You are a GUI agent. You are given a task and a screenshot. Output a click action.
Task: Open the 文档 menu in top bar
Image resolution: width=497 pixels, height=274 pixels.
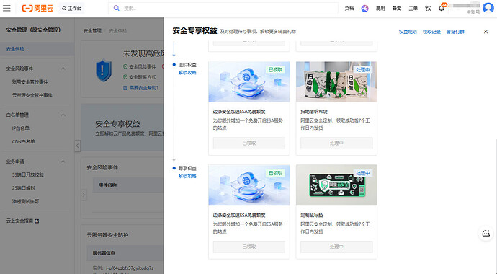click(x=349, y=9)
